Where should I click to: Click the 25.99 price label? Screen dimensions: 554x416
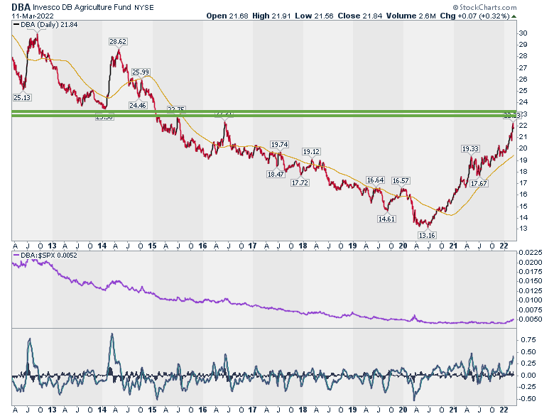(141, 72)
